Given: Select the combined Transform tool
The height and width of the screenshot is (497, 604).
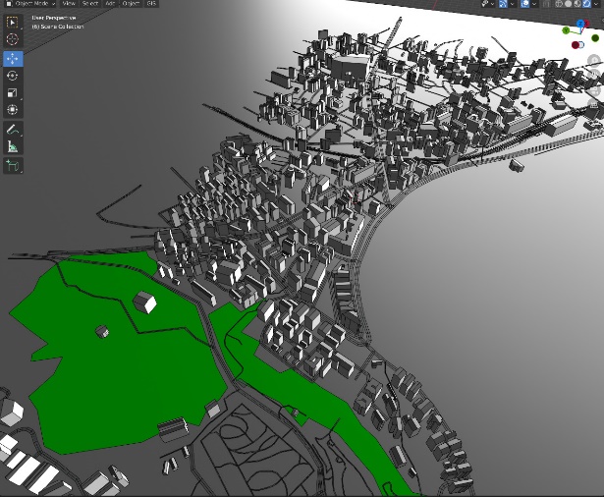Looking at the screenshot, I should pyautogui.click(x=13, y=110).
